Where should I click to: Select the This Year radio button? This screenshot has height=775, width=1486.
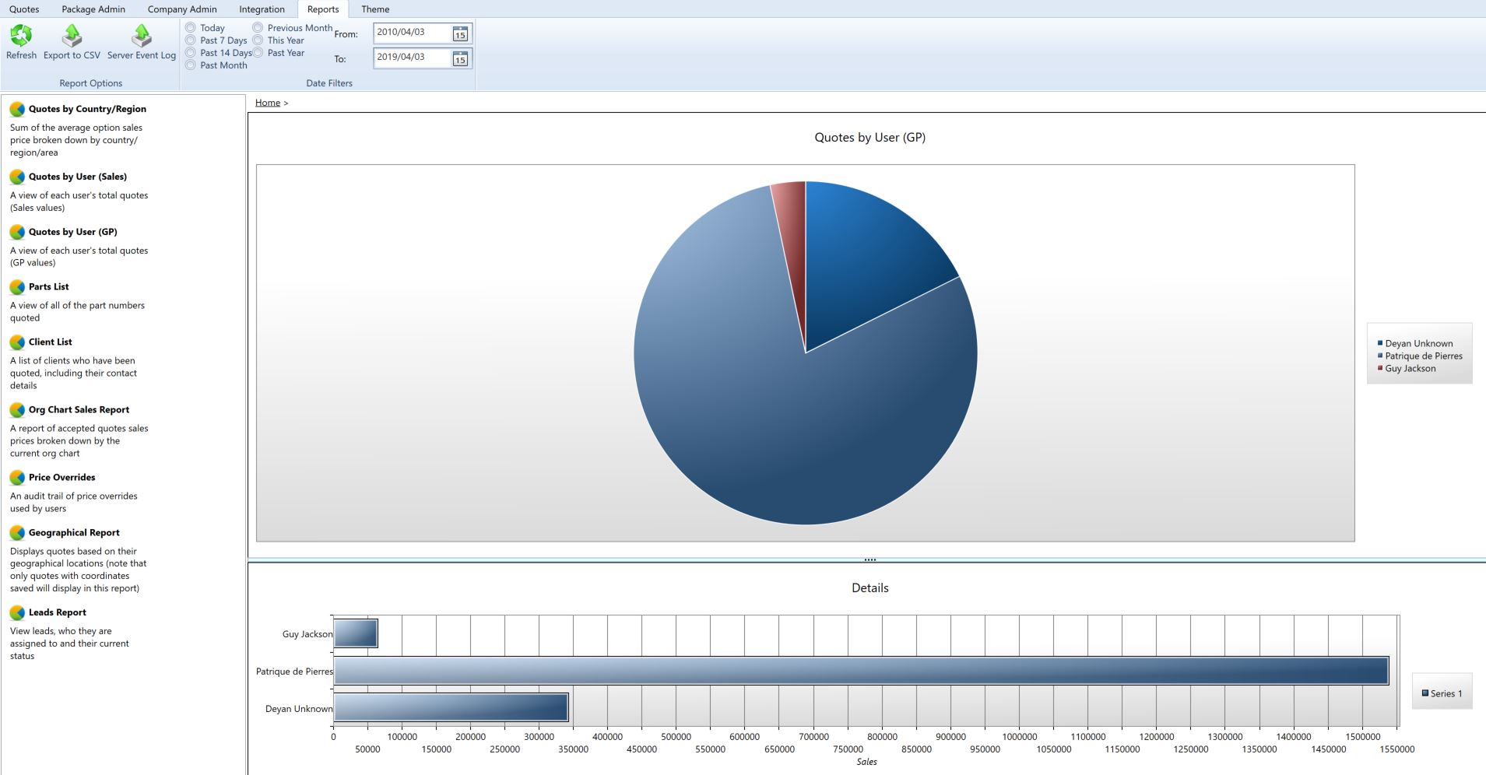pyautogui.click(x=258, y=40)
